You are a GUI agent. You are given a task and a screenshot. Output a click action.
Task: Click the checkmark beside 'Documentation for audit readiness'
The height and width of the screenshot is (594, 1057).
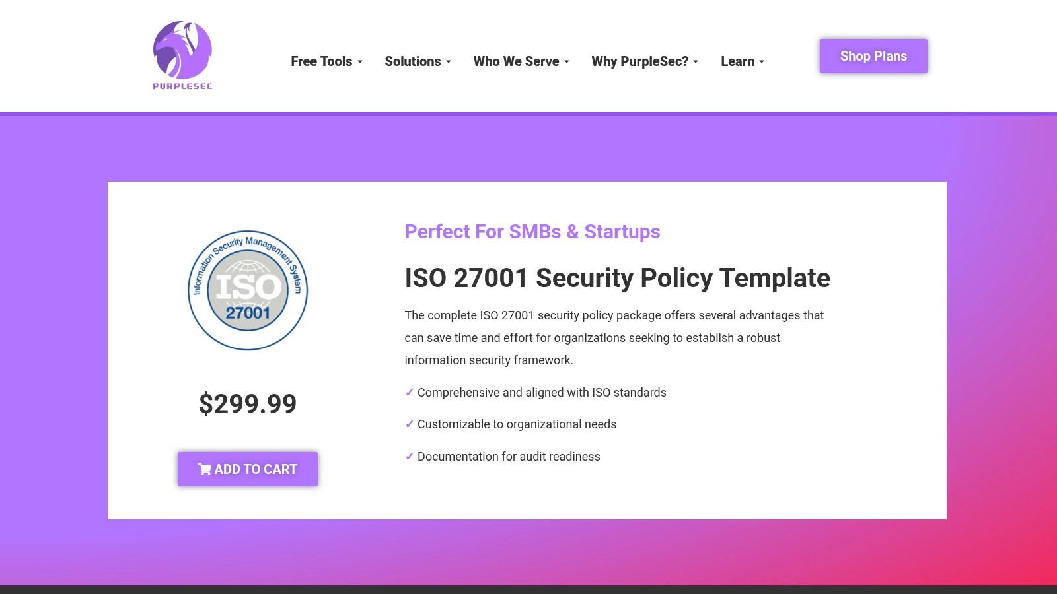(408, 456)
